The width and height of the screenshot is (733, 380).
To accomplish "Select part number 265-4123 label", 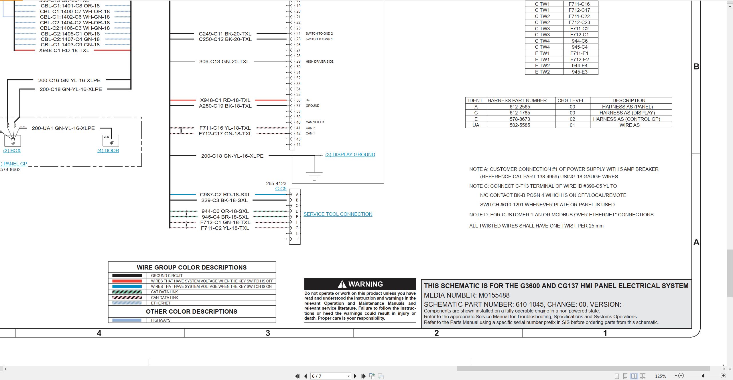I will click(276, 183).
